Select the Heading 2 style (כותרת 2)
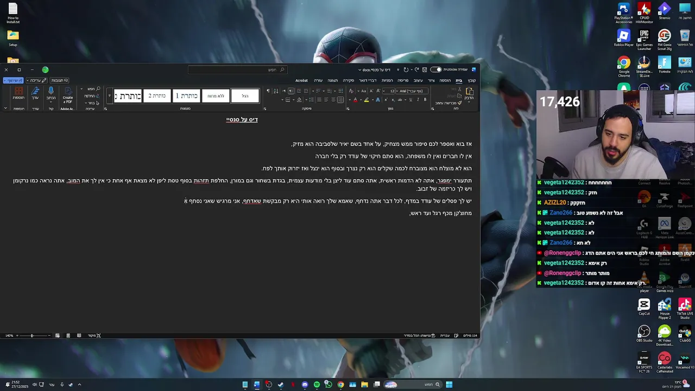Screen dimensions: 695x391 pos(157,96)
